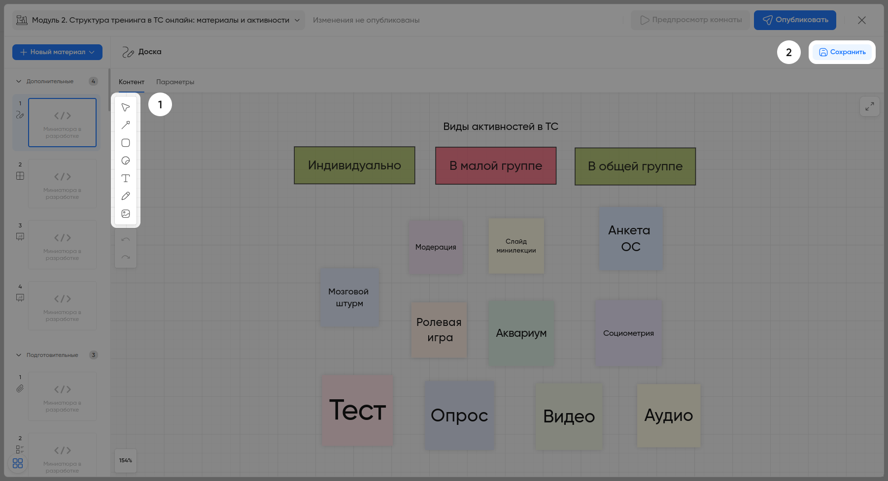
Task: Expand board to fullscreen
Action: (869, 106)
